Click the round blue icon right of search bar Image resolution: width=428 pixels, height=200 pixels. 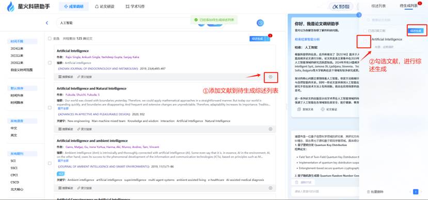click(x=260, y=23)
